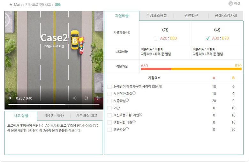
Task: Switch to 과실비율 tab
Action: [x=122, y=16]
